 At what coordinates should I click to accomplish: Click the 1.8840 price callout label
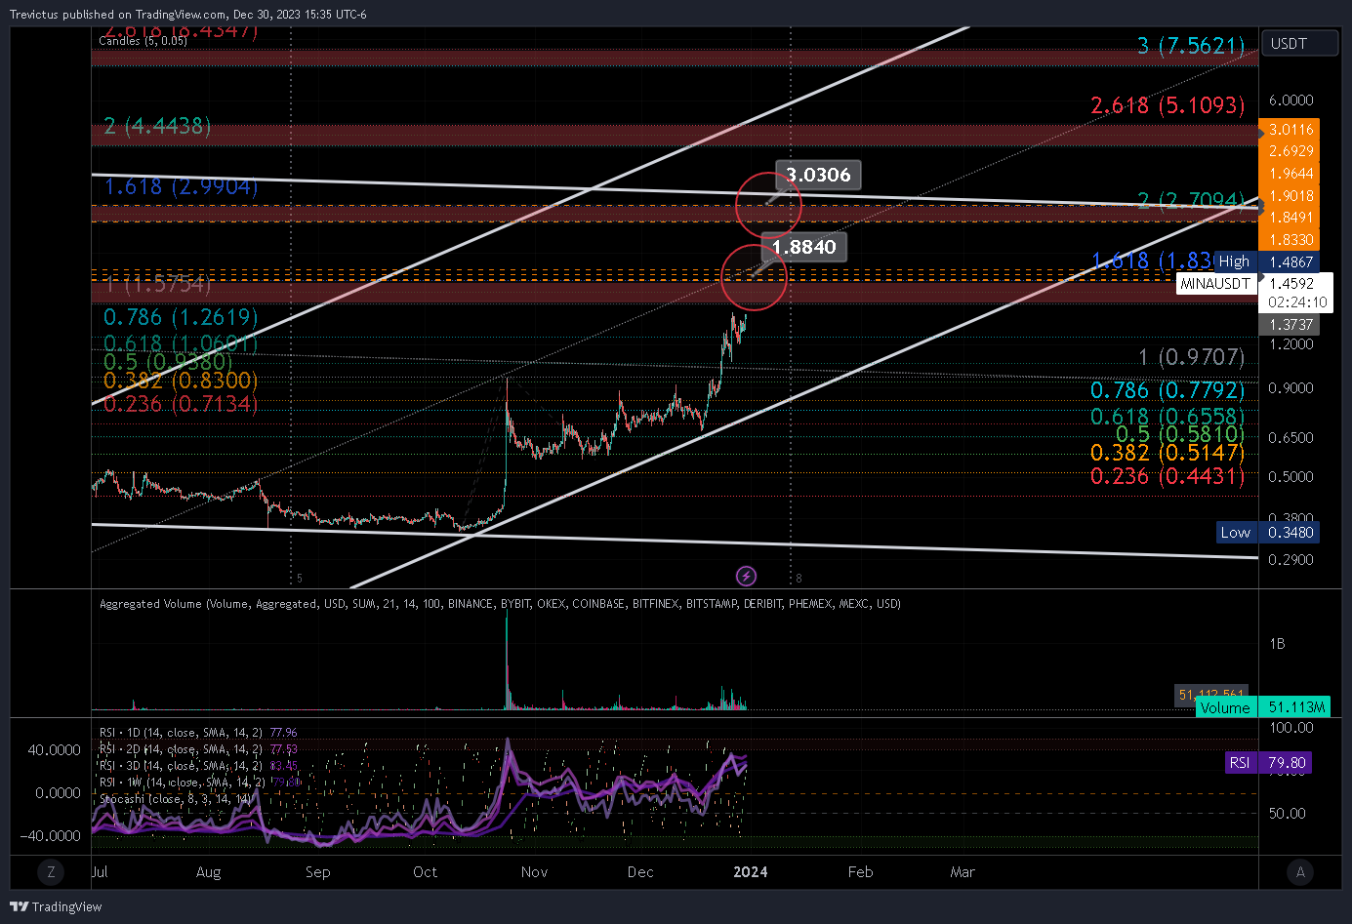point(803,247)
